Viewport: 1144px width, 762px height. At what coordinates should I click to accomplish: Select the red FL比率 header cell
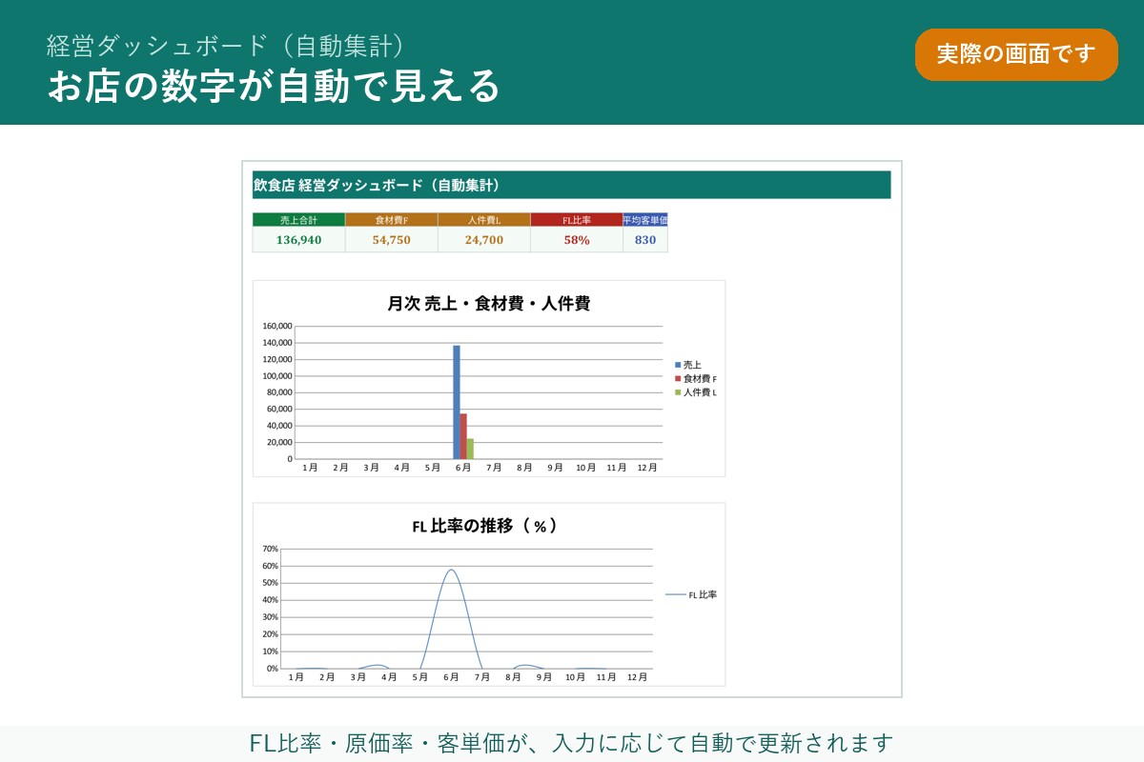pyautogui.click(x=576, y=220)
